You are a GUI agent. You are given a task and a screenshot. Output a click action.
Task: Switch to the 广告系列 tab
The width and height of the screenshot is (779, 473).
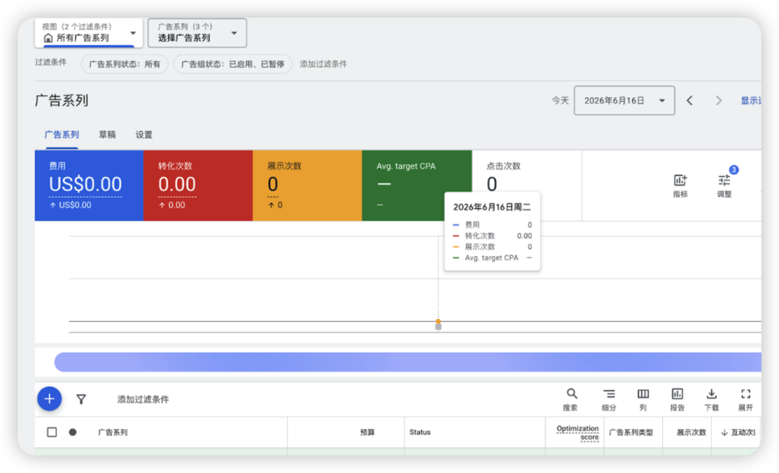coord(61,135)
